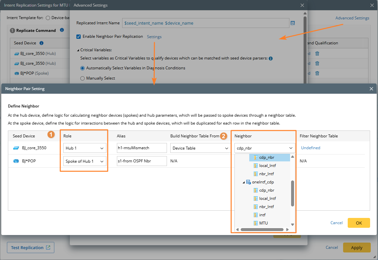This screenshot has height=260, width=378.
Task: Delete the first BJ_core_3550 seed row
Action: (317, 54)
